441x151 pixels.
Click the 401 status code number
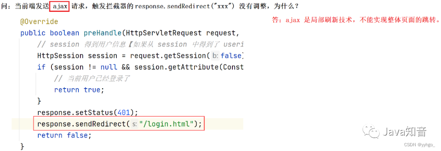point(124,113)
